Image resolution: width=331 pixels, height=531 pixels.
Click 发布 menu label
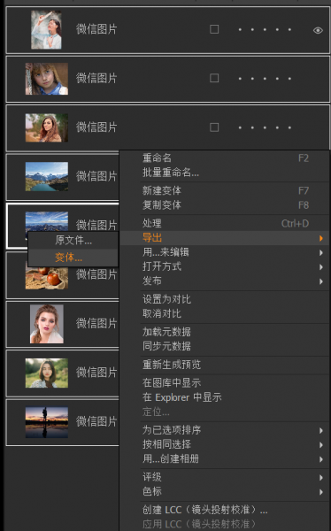point(151,281)
